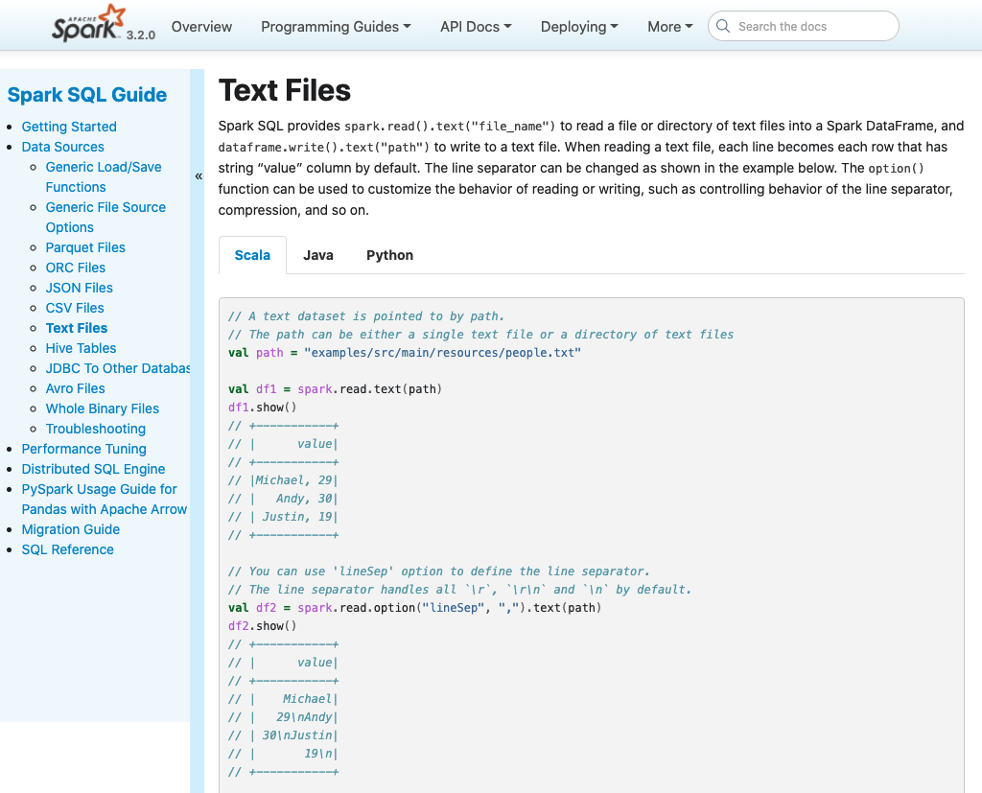Open Generic File Source Options page
982x793 pixels.
105,217
